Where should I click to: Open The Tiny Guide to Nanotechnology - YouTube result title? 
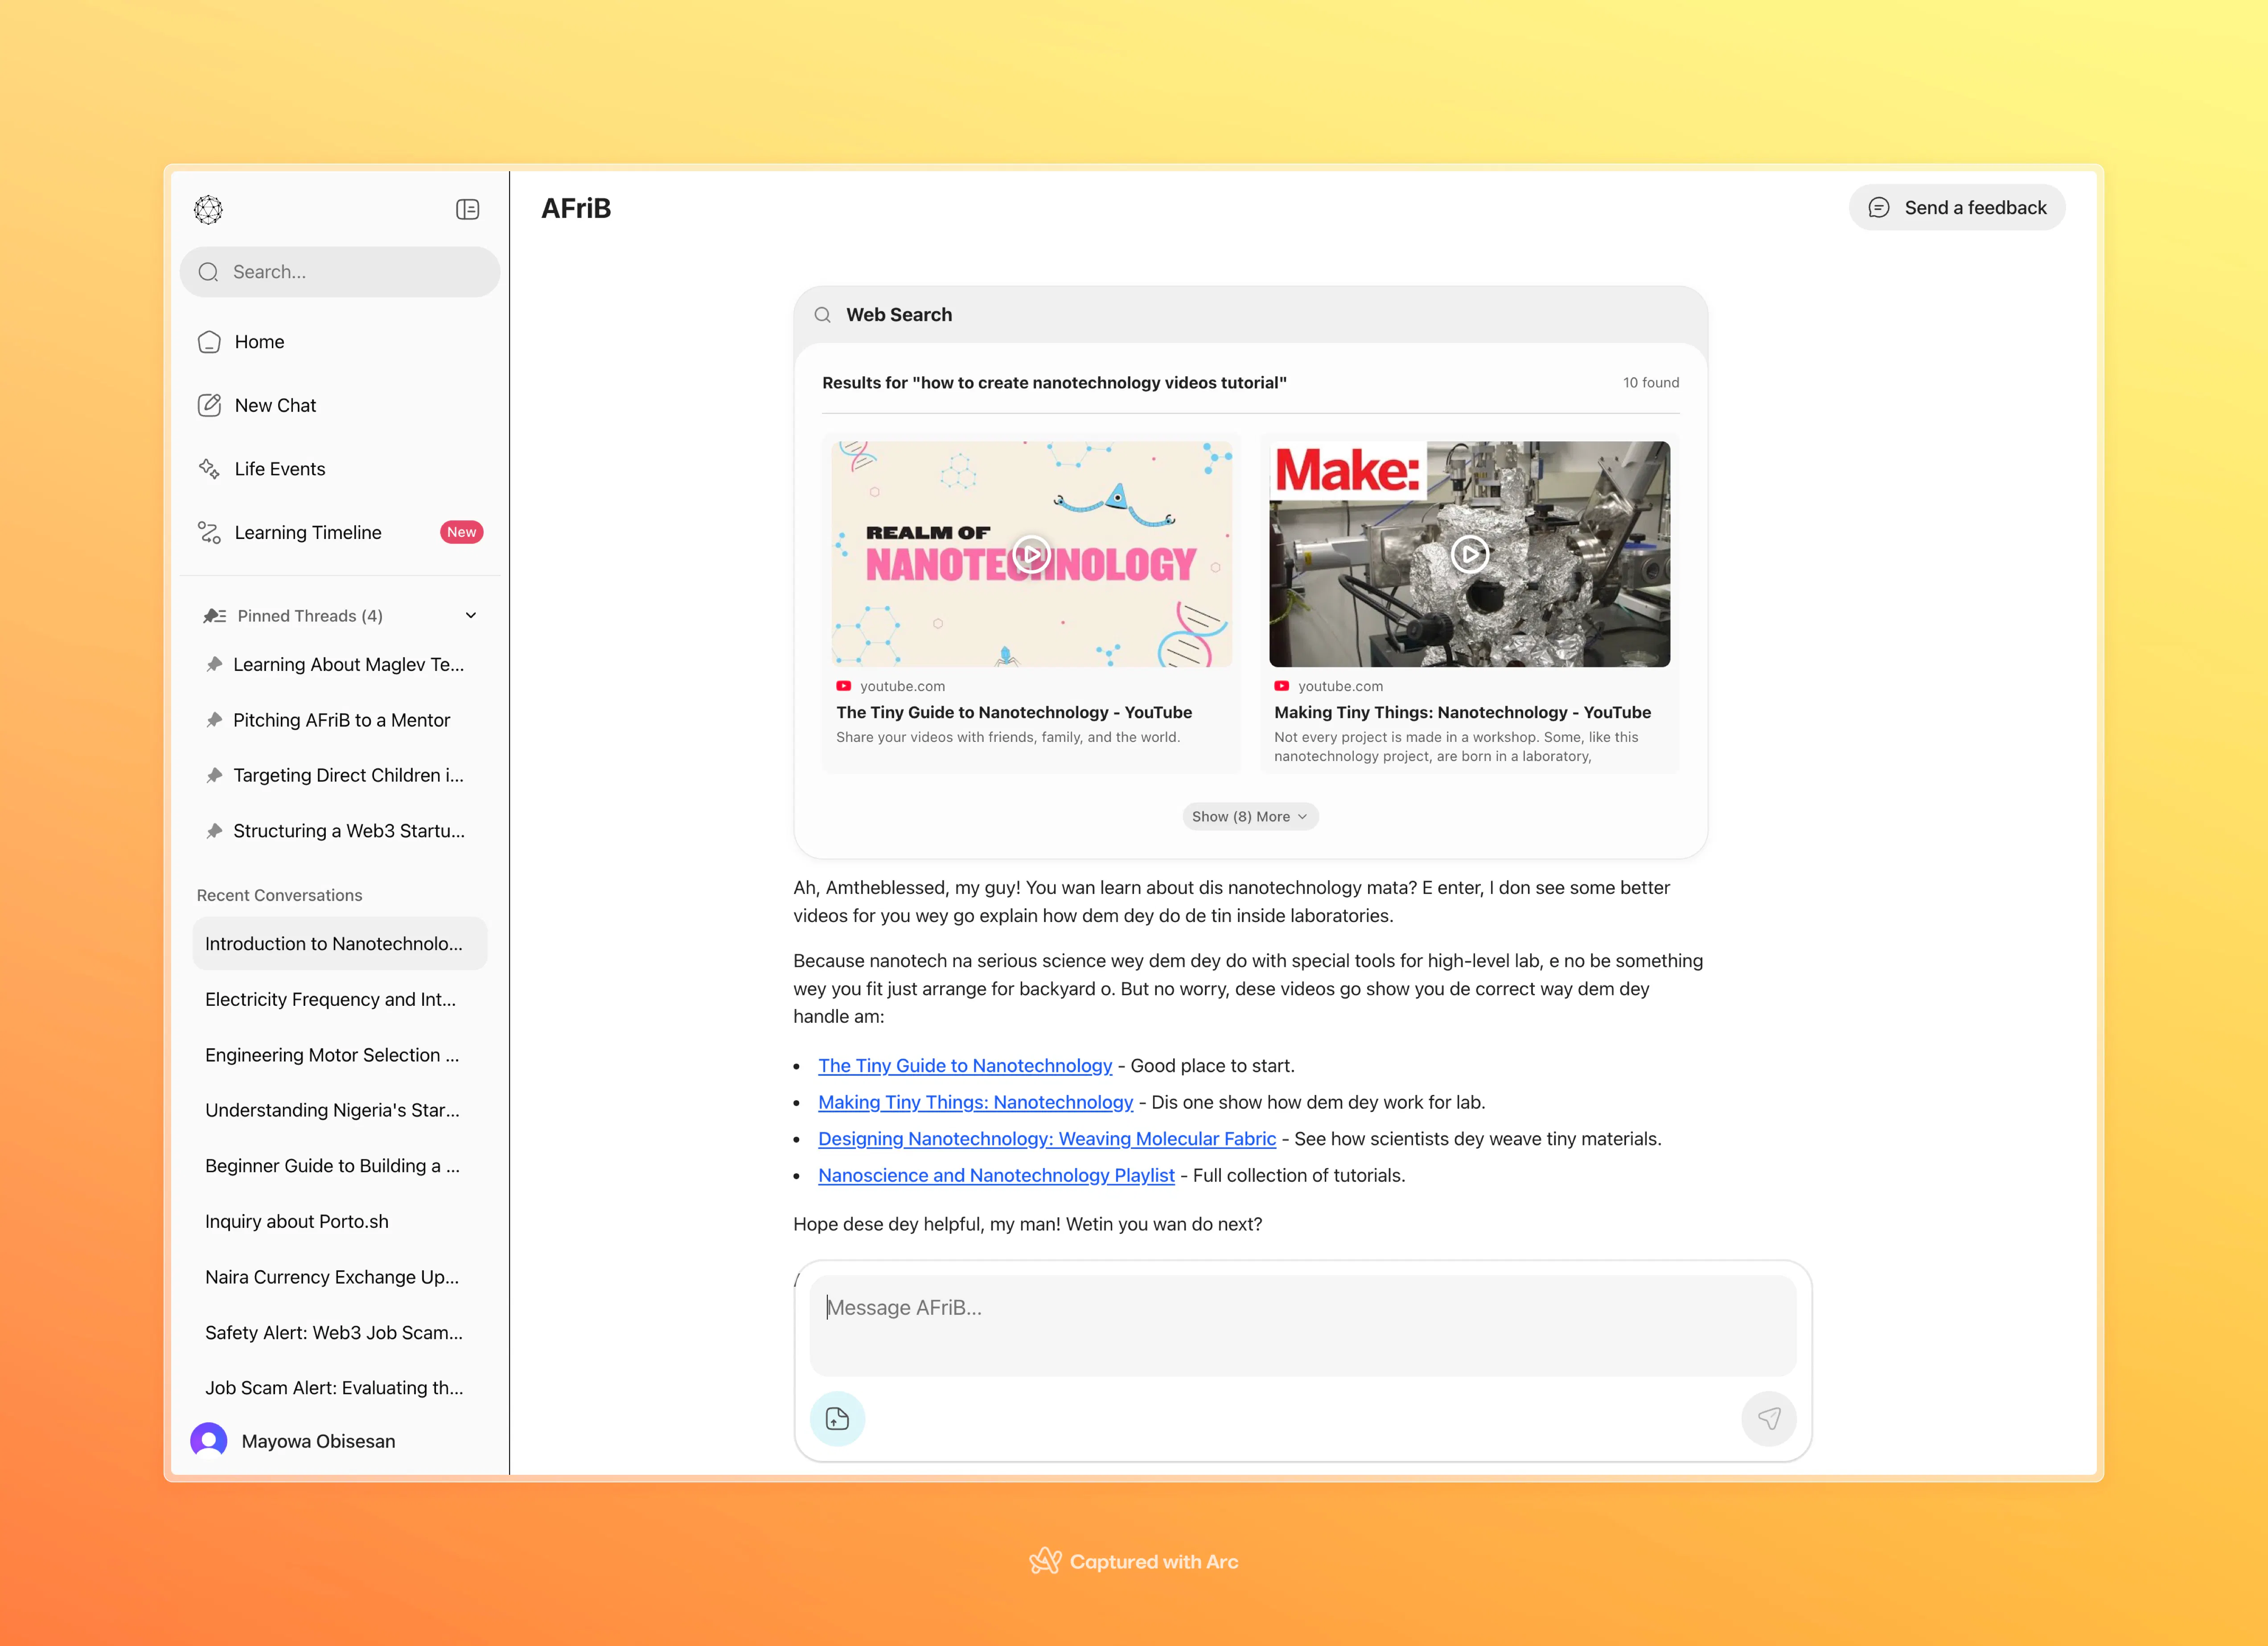click(1014, 712)
